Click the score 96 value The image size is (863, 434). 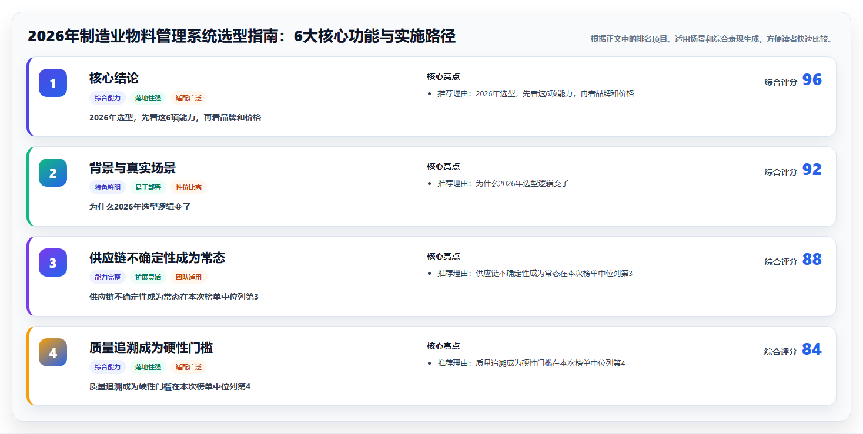812,80
